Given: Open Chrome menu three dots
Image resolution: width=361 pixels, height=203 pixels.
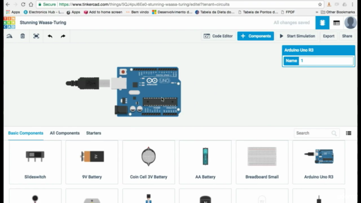Looking at the screenshot, I should (352, 5).
